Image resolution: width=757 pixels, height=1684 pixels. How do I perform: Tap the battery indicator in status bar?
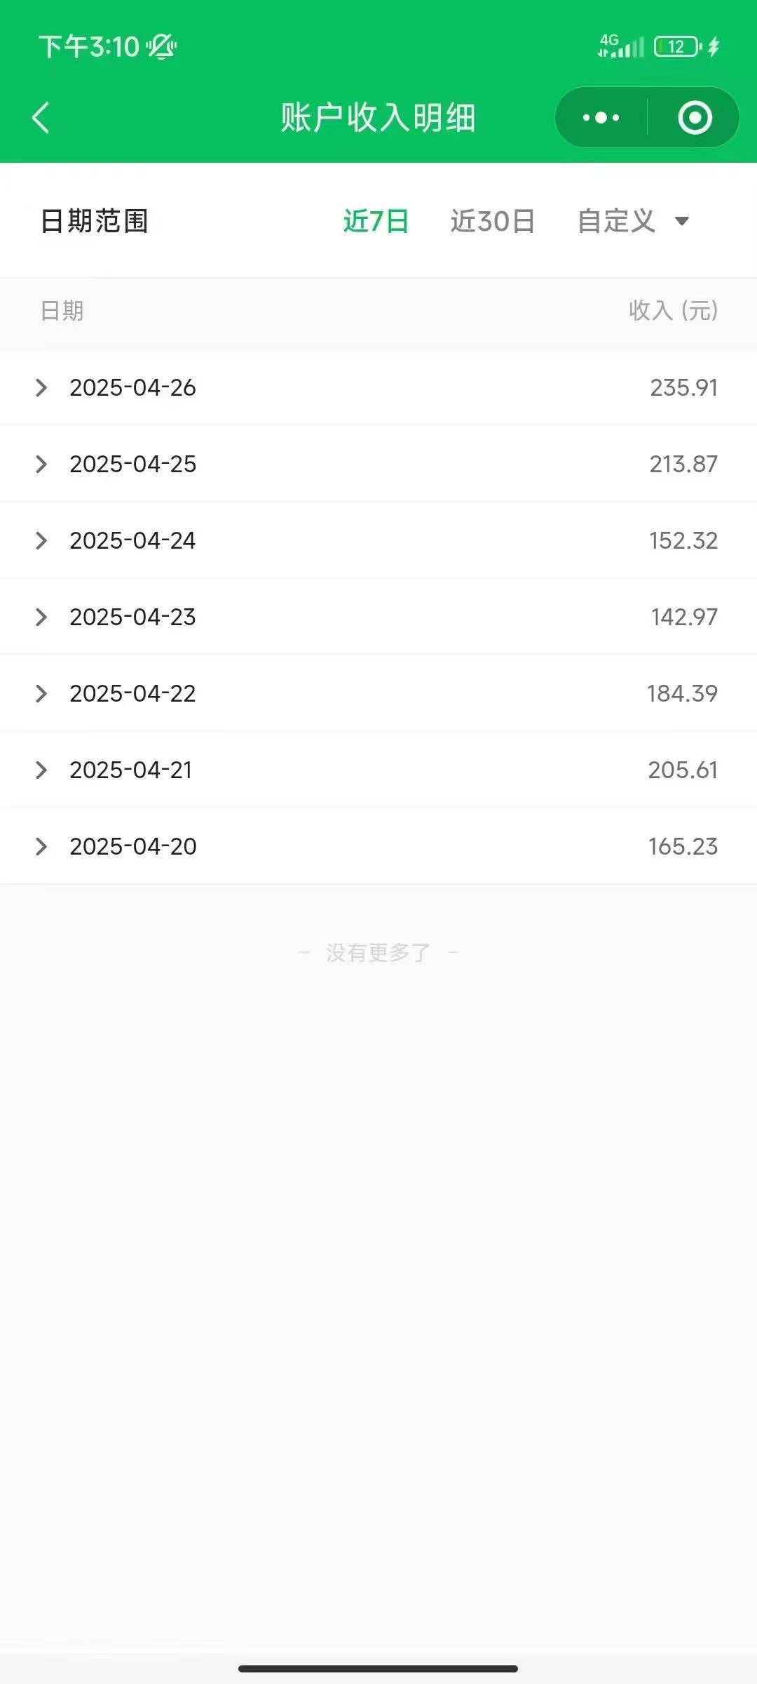tap(677, 46)
